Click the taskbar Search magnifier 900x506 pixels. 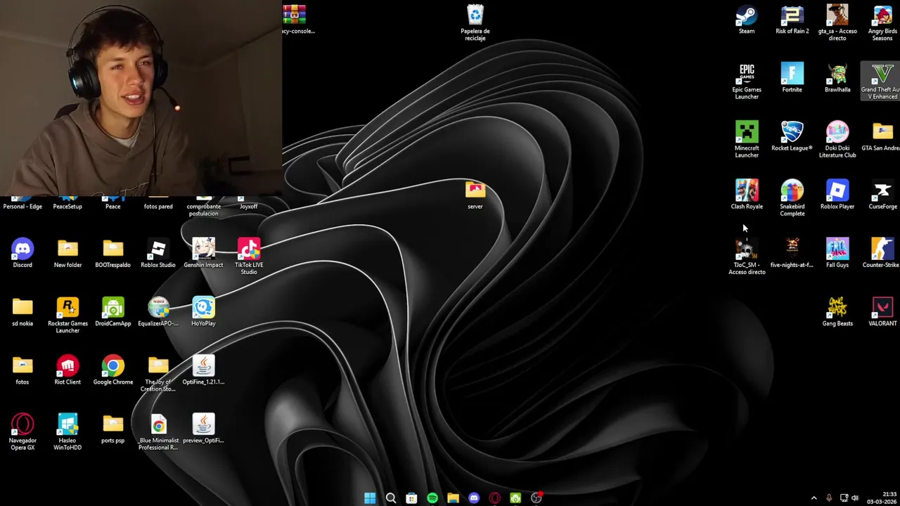[391, 498]
